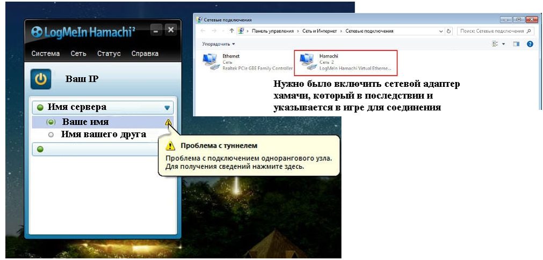543x260 pixels.
Task: Click the green dot of second network
Action: coord(40,150)
